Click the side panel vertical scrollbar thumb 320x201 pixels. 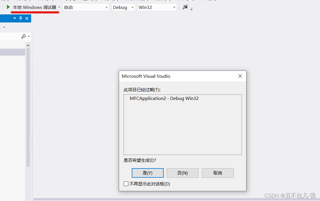(x=28, y=107)
